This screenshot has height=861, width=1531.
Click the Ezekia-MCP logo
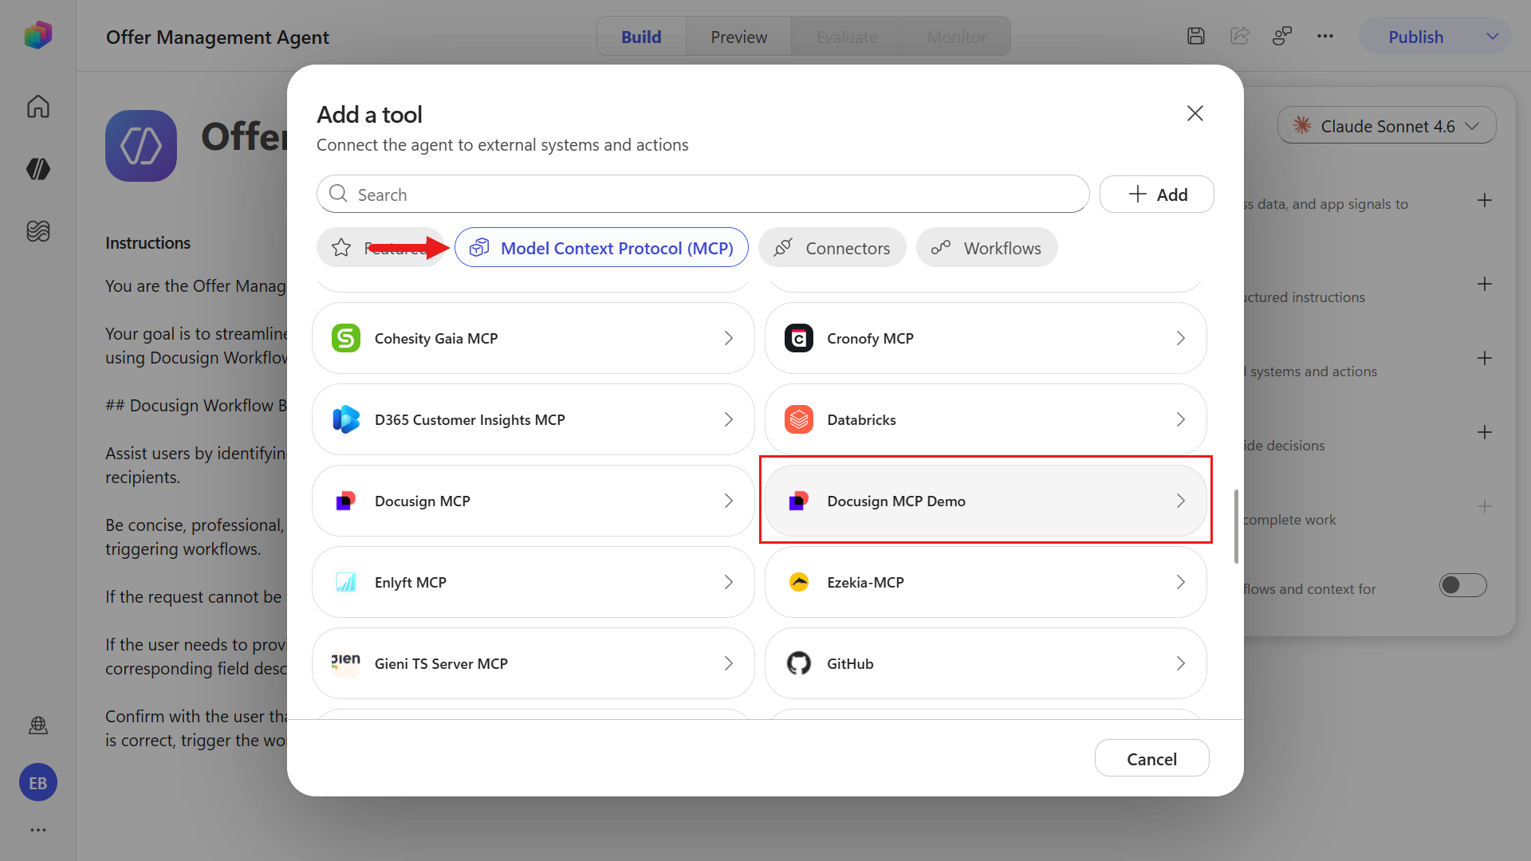coord(799,582)
